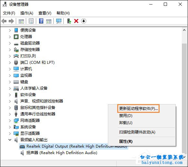Click the 端口 (COM 和 LPT) plug icon

[x=16, y=63]
